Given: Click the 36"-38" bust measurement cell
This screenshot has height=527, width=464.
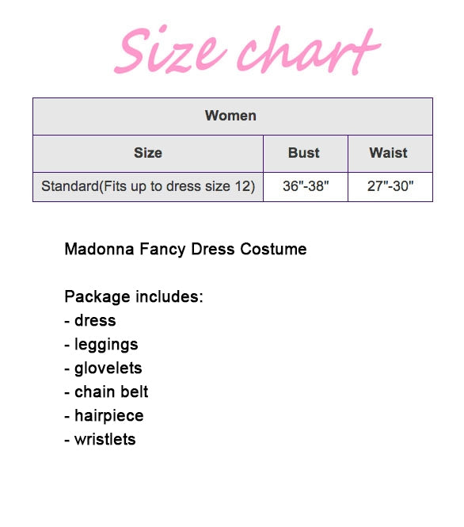Looking at the screenshot, I should pos(305,187).
